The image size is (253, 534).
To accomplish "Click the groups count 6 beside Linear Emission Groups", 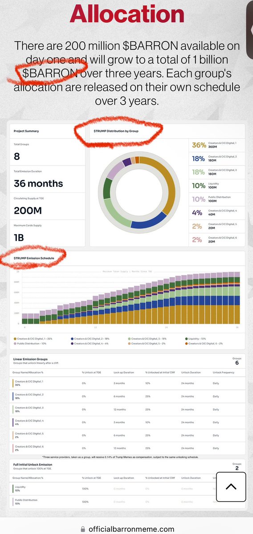I will click(x=237, y=363).
